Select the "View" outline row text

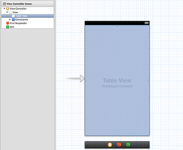click(x=15, y=12)
